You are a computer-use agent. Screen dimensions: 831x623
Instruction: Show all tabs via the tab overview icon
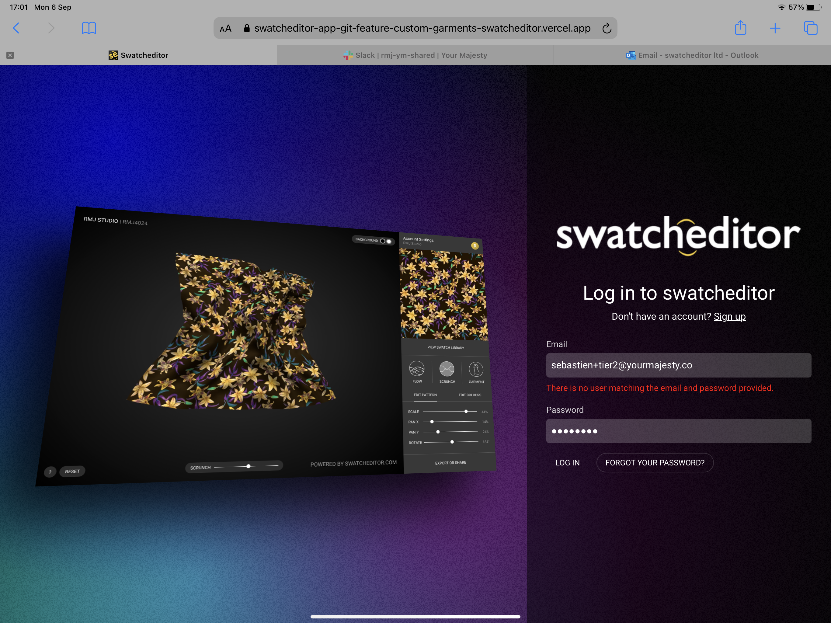click(x=810, y=28)
